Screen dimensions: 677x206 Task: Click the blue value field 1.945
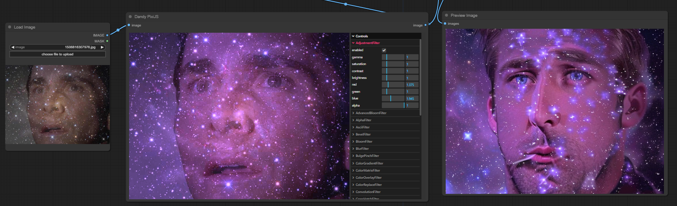412,99
